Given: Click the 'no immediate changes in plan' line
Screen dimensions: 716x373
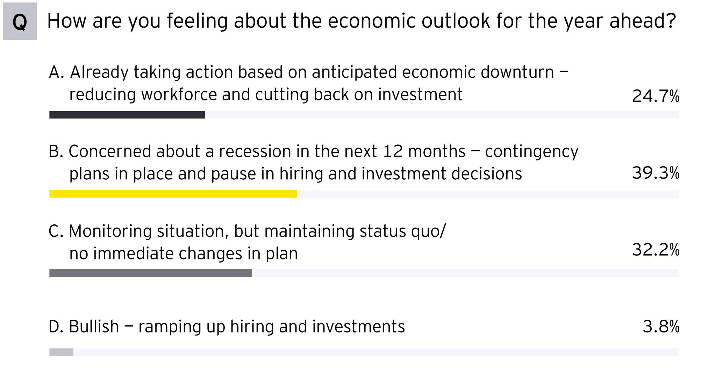Looking at the screenshot, I should click(184, 253).
